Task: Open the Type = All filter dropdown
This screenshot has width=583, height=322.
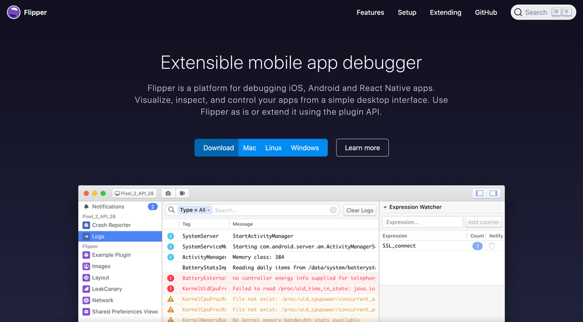Action: pos(195,210)
